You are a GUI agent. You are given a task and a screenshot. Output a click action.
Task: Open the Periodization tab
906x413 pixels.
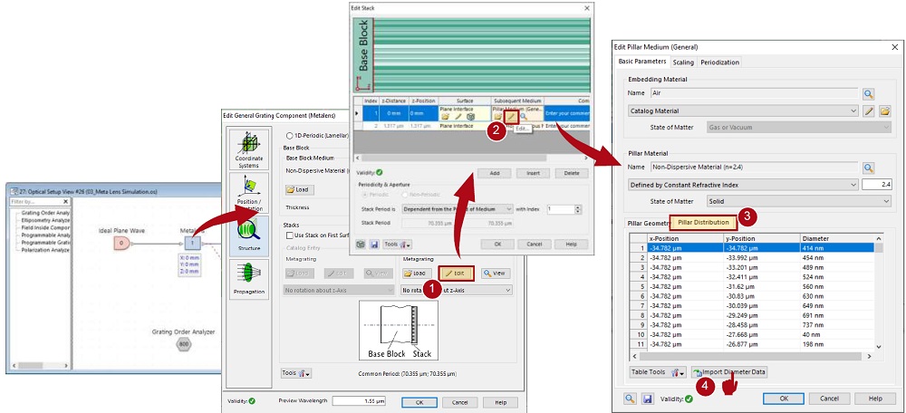tap(720, 62)
